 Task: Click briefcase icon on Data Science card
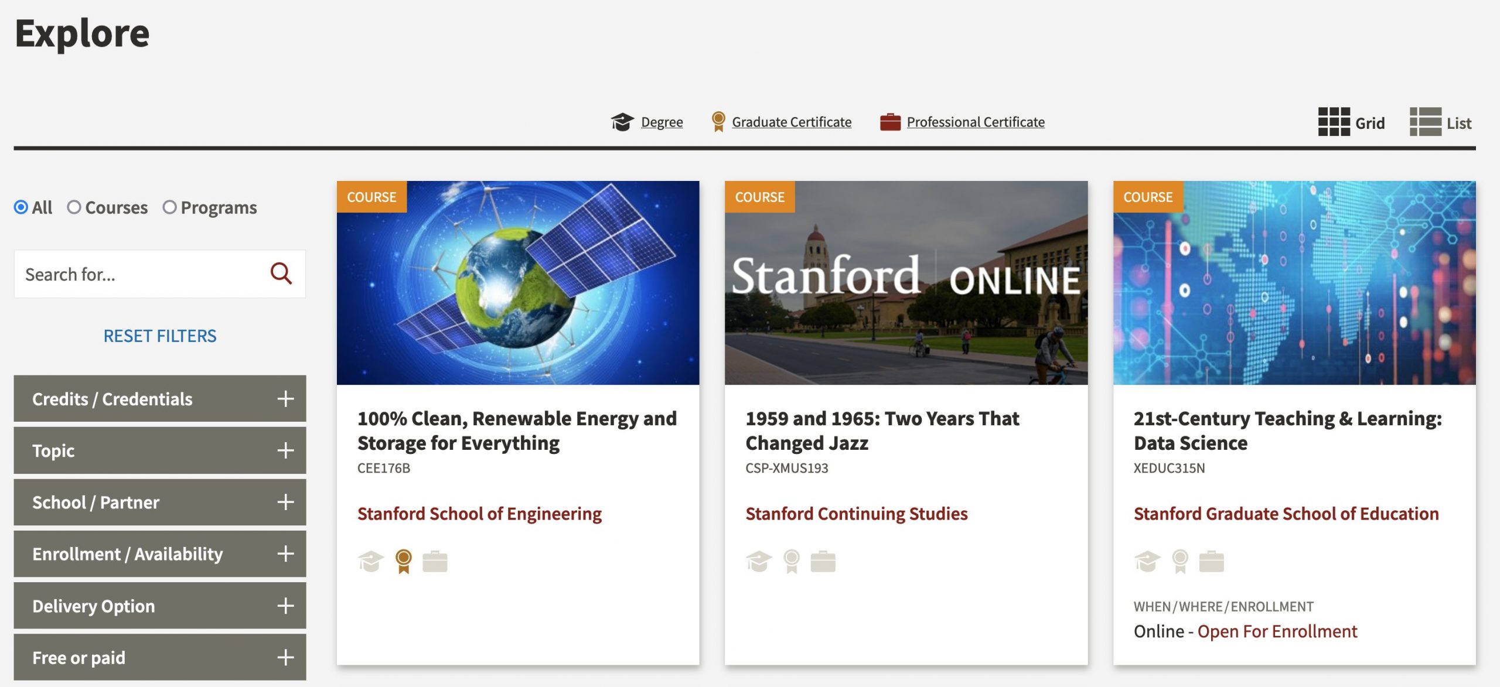1211,562
